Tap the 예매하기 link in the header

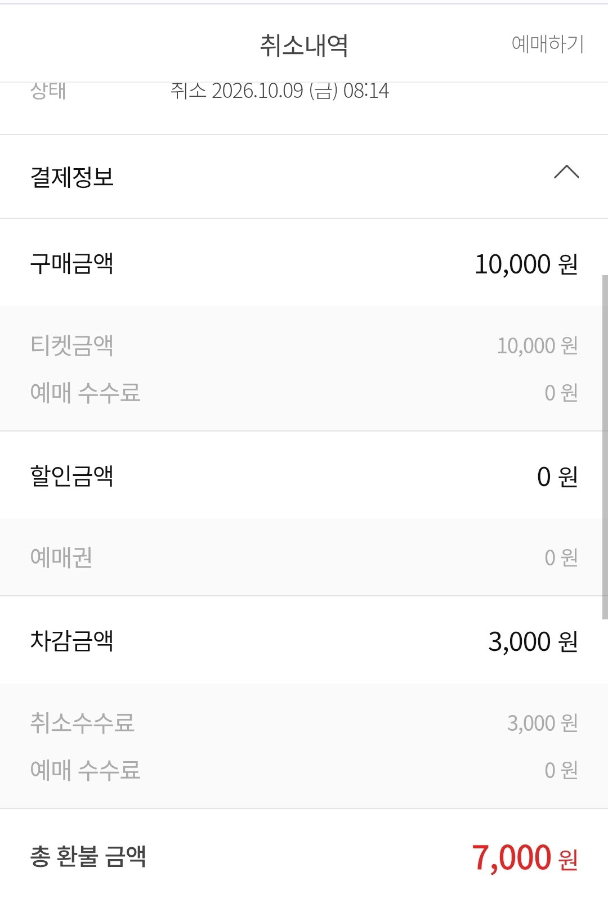[547, 44]
